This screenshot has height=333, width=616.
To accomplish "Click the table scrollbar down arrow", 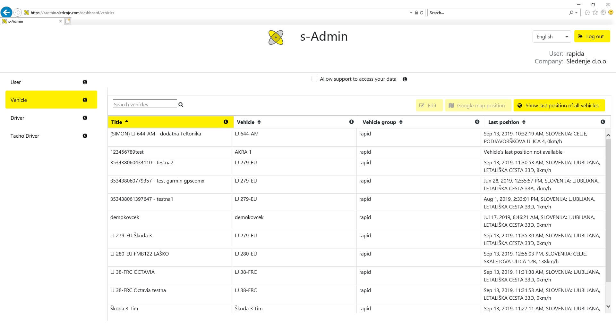I will click(x=608, y=306).
